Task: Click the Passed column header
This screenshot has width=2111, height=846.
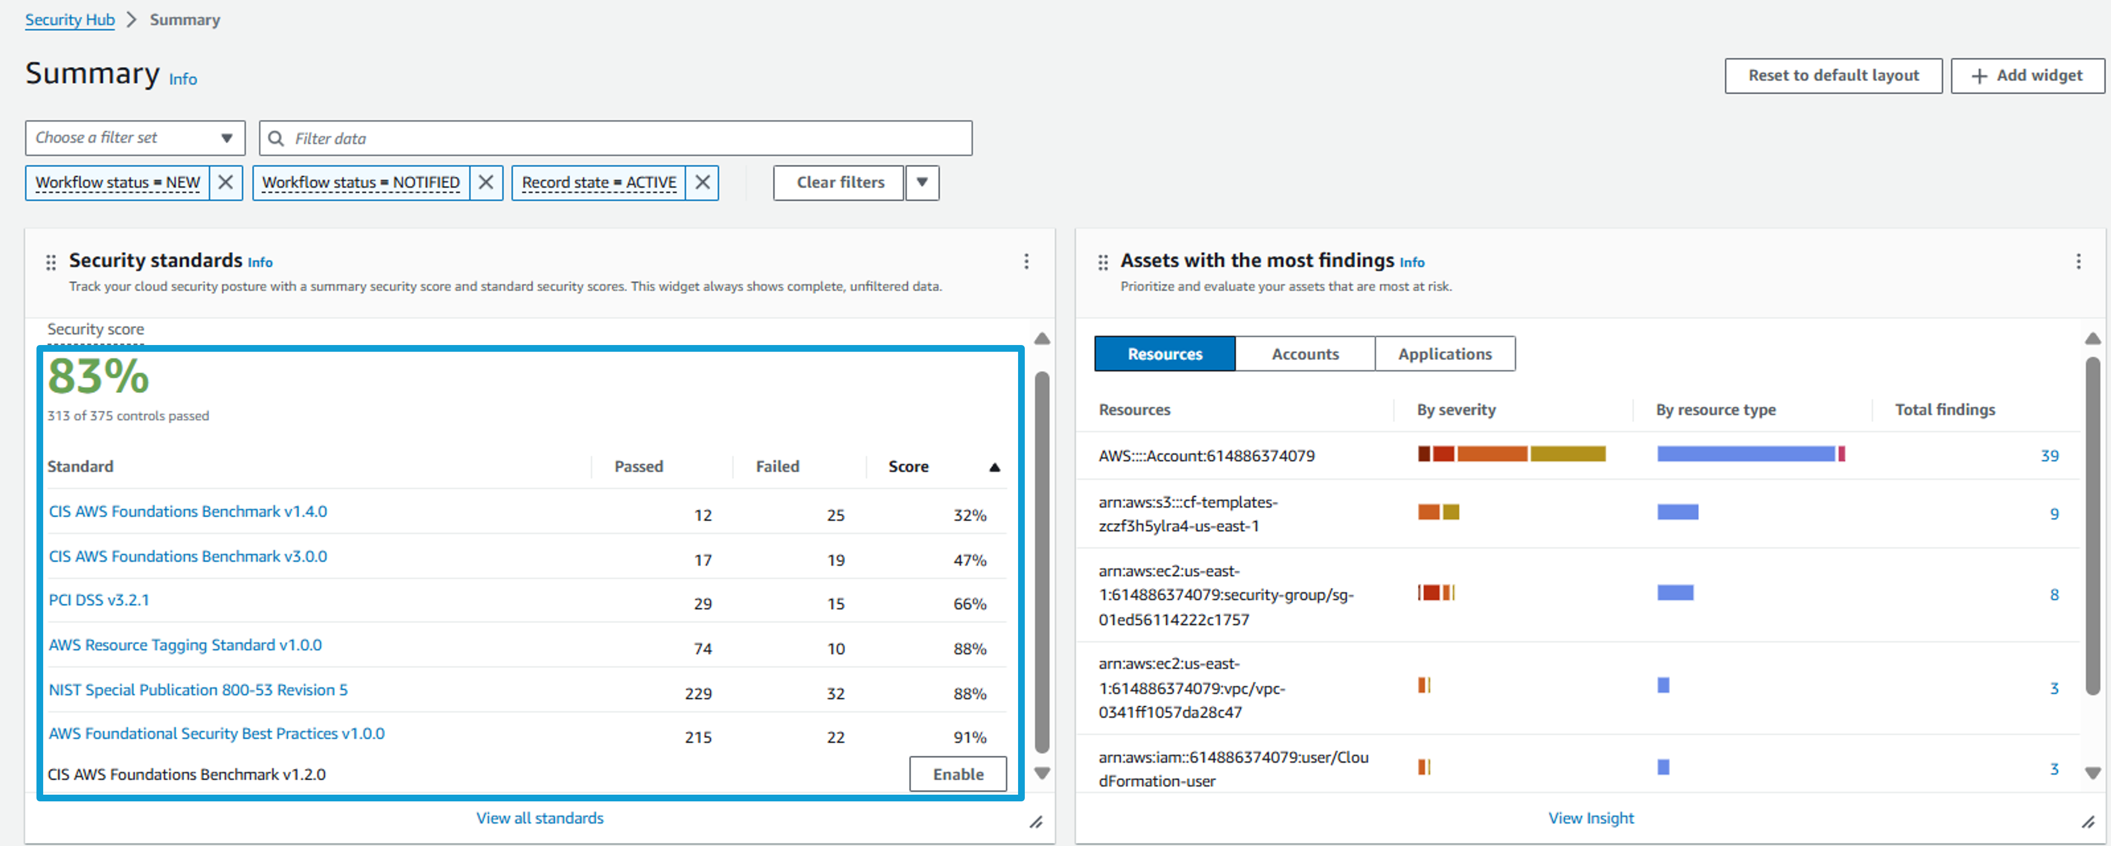Action: (639, 466)
